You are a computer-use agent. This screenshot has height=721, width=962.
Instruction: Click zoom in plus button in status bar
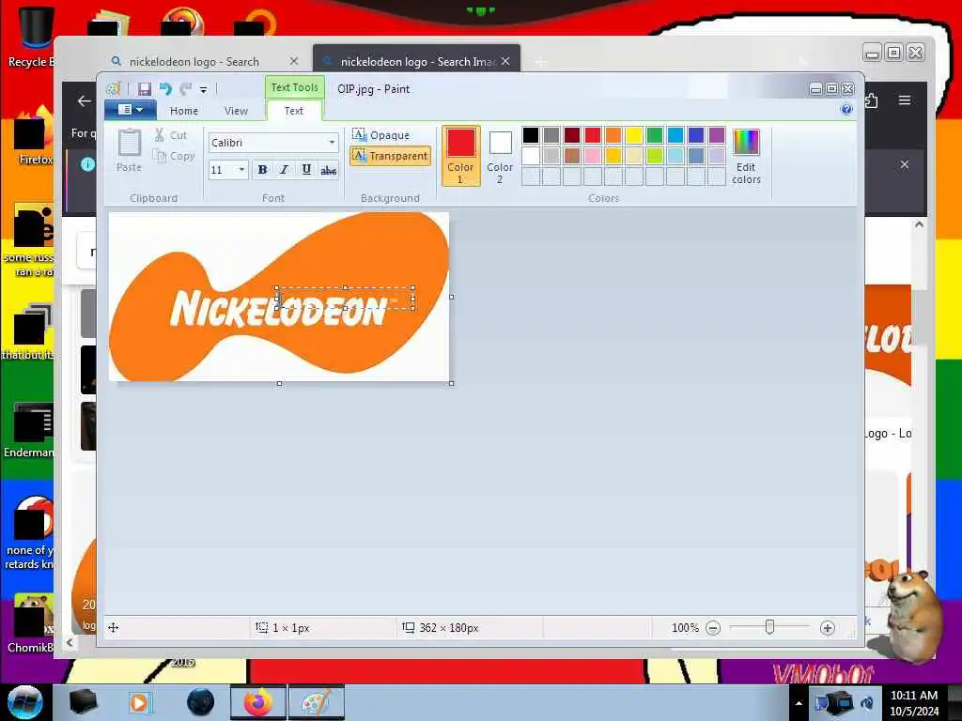827,628
